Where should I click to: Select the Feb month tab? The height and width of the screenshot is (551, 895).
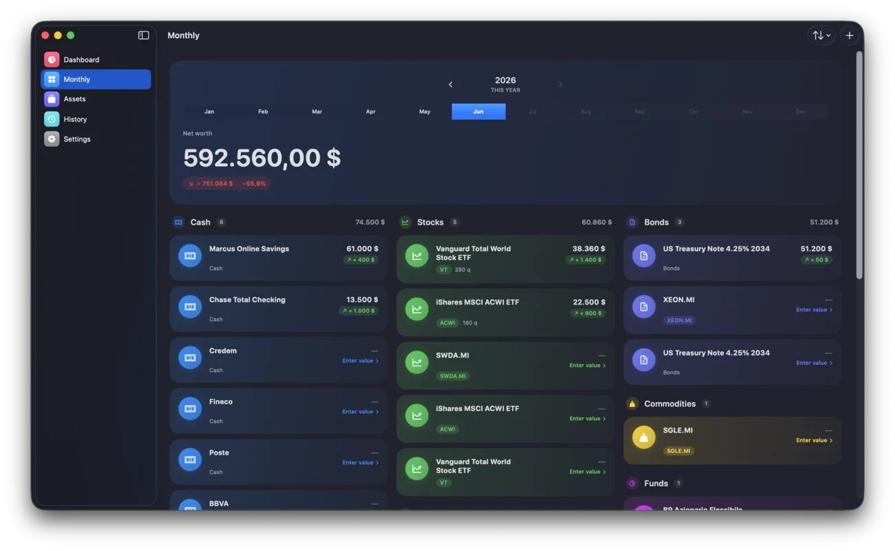[263, 112]
